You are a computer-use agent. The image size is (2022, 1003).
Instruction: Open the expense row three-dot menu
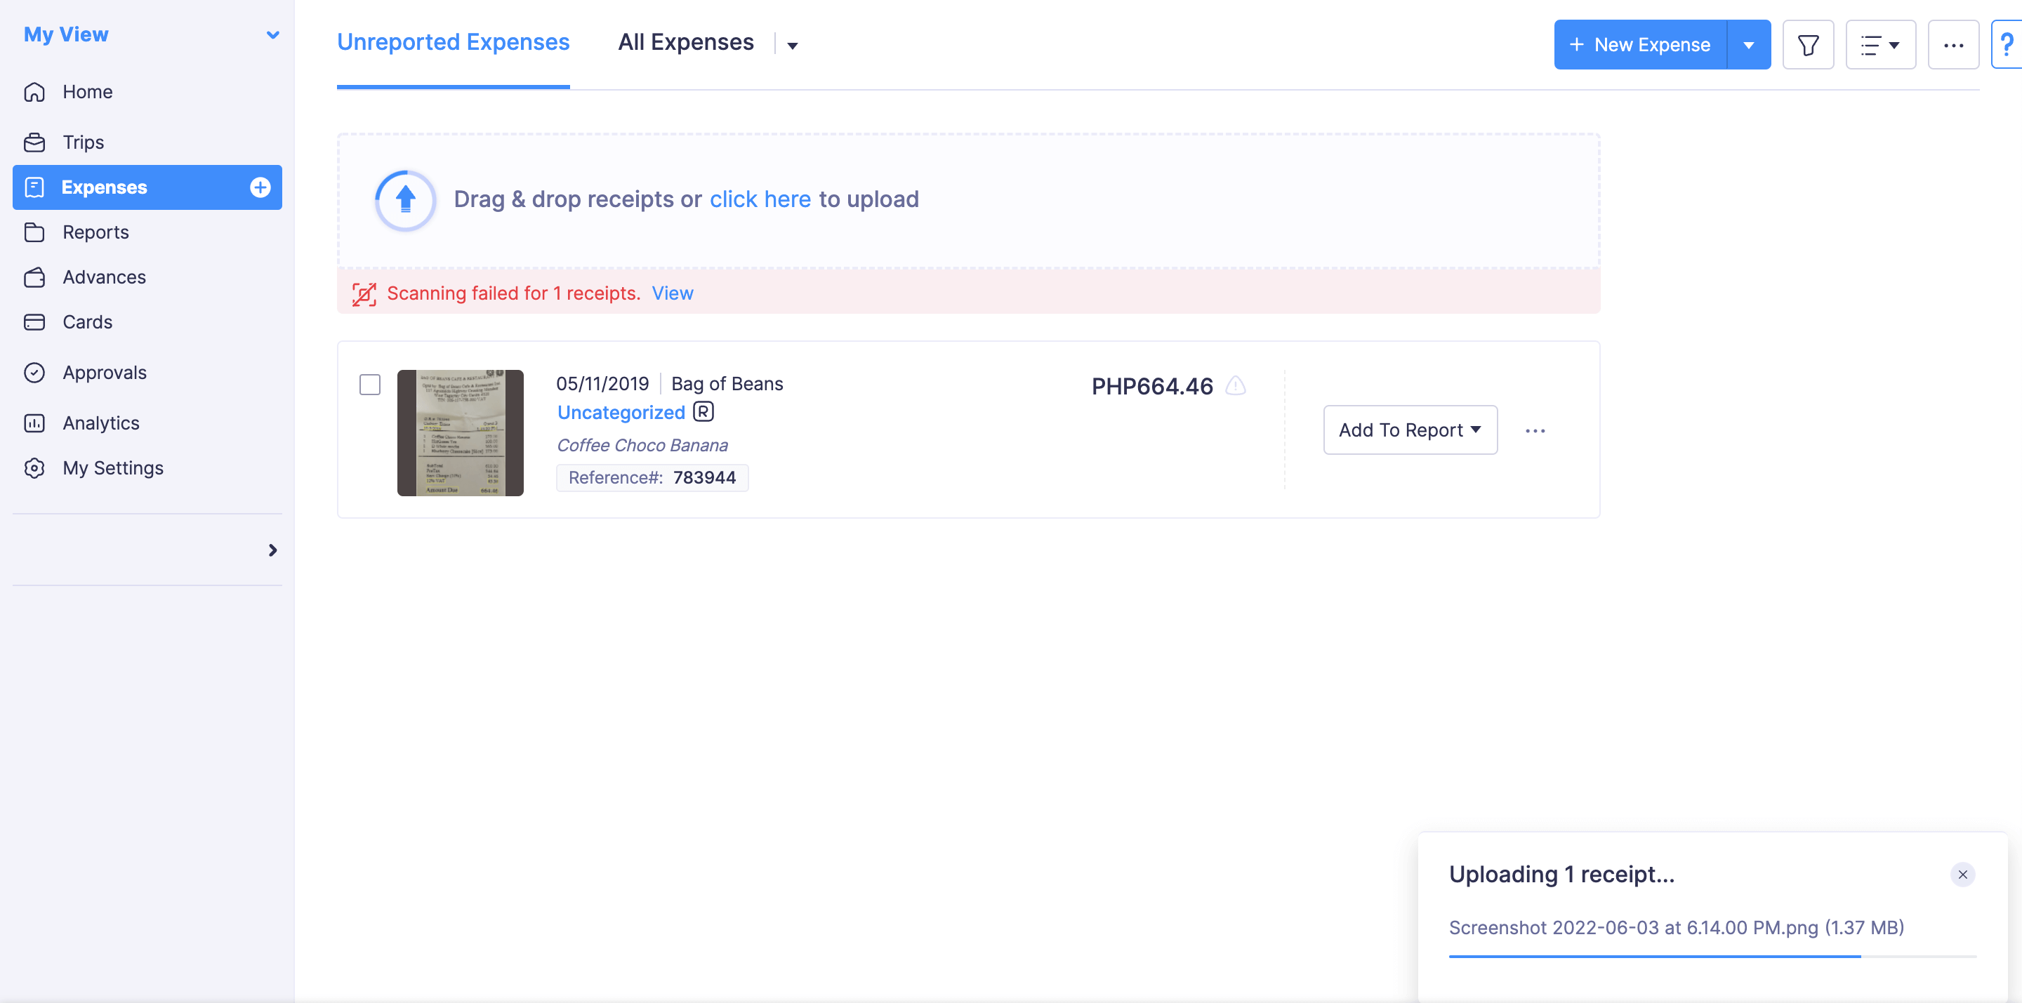[1535, 431]
